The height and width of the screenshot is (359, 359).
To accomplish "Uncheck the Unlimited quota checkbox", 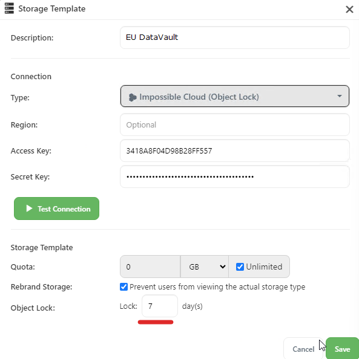I will (240, 267).
